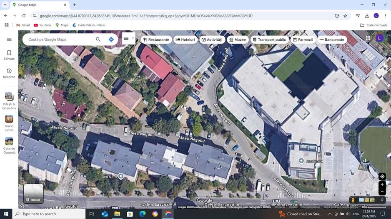Open Recente recent places

pos(9,73)
